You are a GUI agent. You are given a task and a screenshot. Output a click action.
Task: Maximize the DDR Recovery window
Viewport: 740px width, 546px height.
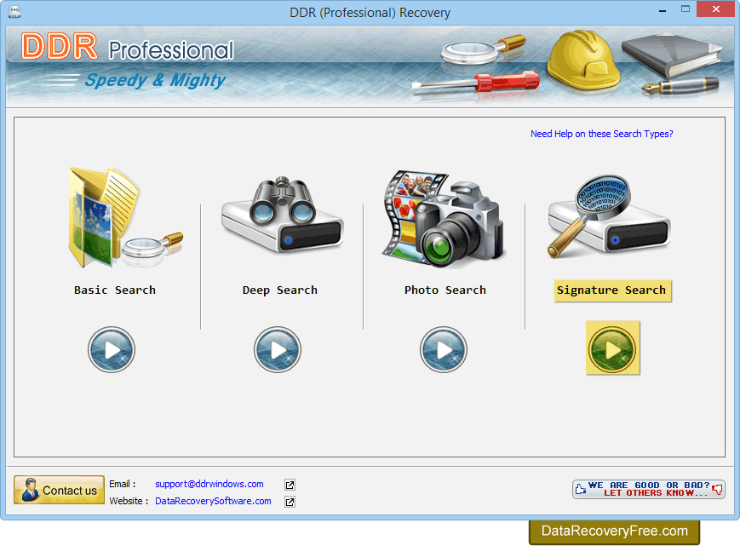[x=686, y=9]
